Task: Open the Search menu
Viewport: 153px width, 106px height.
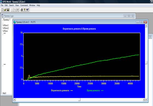Action: pyautogui.click(x=11, y=5)
